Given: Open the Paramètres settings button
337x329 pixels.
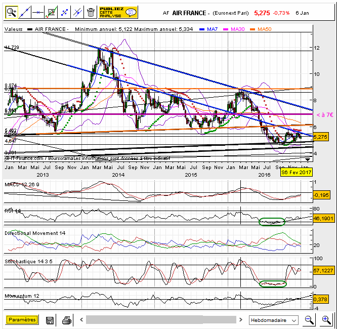Looking at the screenshot, I should [22, 320].
